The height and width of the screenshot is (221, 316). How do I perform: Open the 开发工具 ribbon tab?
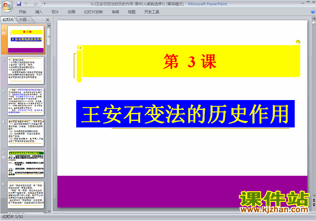pos(152,12)
